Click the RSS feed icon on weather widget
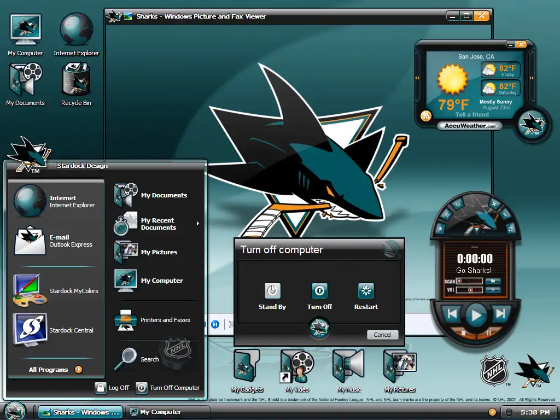 click(x=426, y=116)
